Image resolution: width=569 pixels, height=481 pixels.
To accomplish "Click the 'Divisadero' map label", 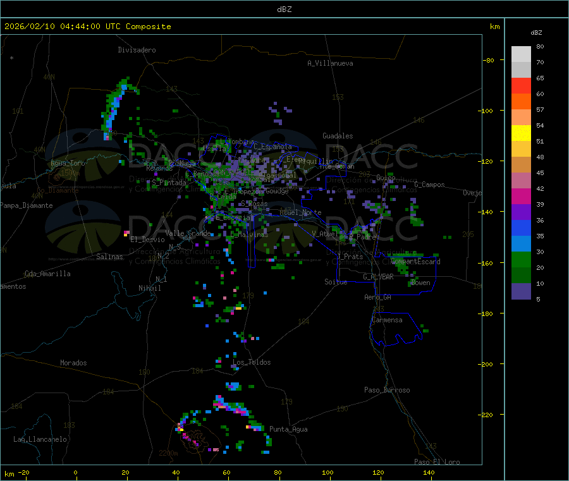I will tap(137, 50).
